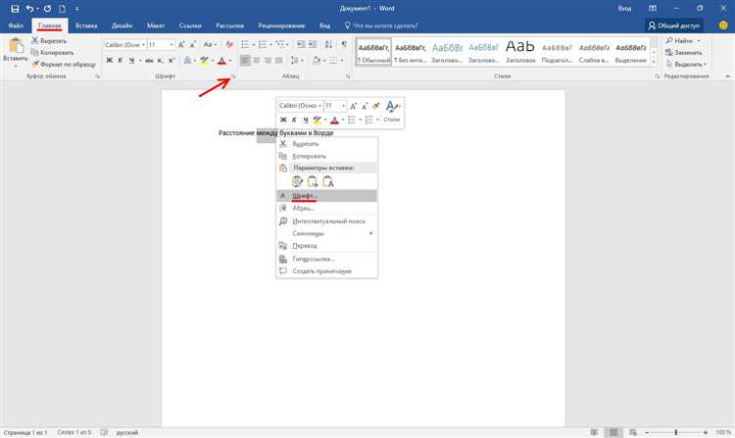Open the Шрифт dialog launcher in the ribbon
This screenshot has height=438, width=735.
233,75
